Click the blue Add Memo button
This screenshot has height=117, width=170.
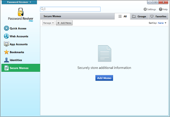pyautogui.click(x=104, y=78)
